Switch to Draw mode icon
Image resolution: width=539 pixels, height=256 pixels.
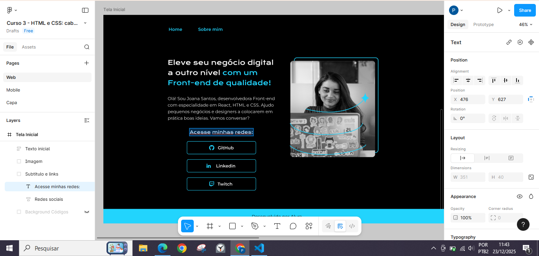pos(328,226)
